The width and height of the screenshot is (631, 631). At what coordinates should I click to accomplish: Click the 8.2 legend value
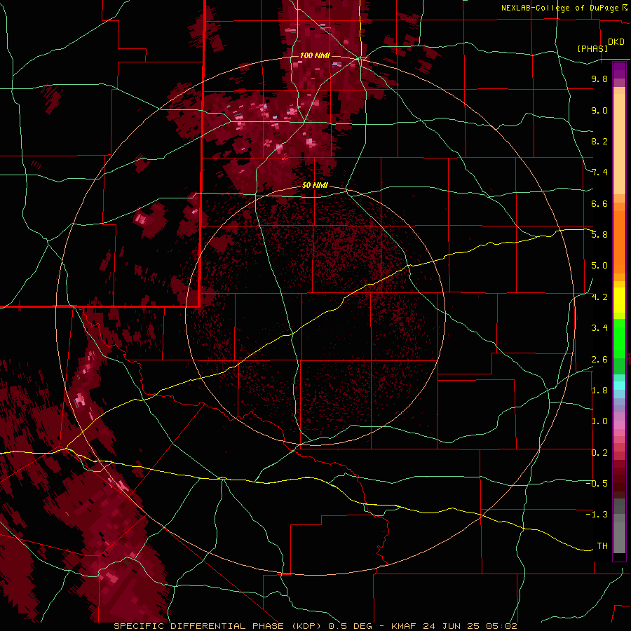pyautogui.click(x=599, y=141)
